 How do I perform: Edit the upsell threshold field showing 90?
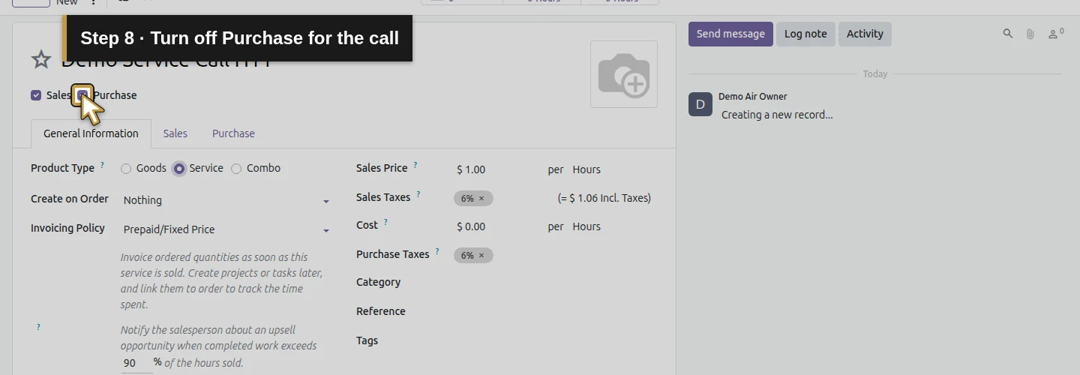(x=136, y=363)
